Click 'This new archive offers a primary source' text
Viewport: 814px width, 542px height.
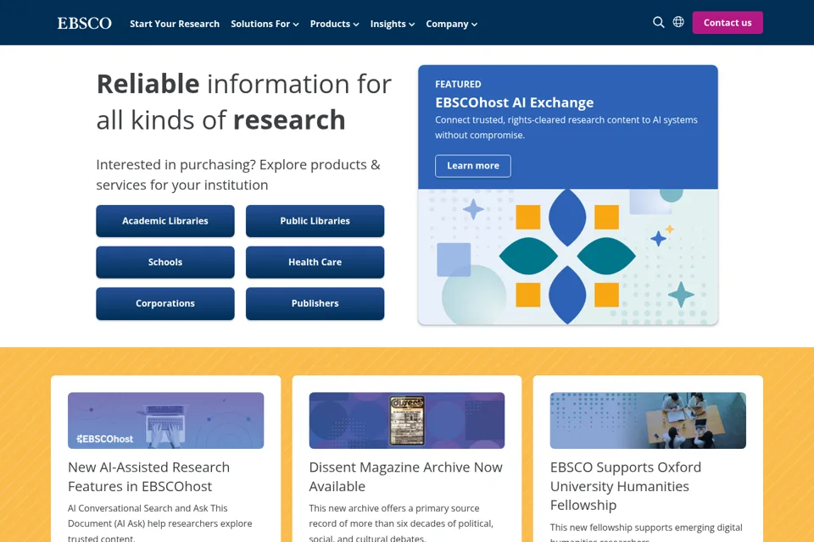point(394,508)
